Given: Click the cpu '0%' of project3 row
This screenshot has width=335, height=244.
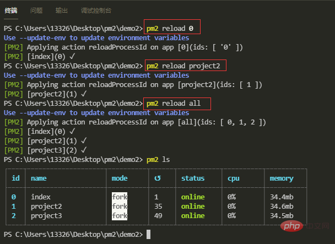Looking at the screenshot, I should (x=231, y=215).
